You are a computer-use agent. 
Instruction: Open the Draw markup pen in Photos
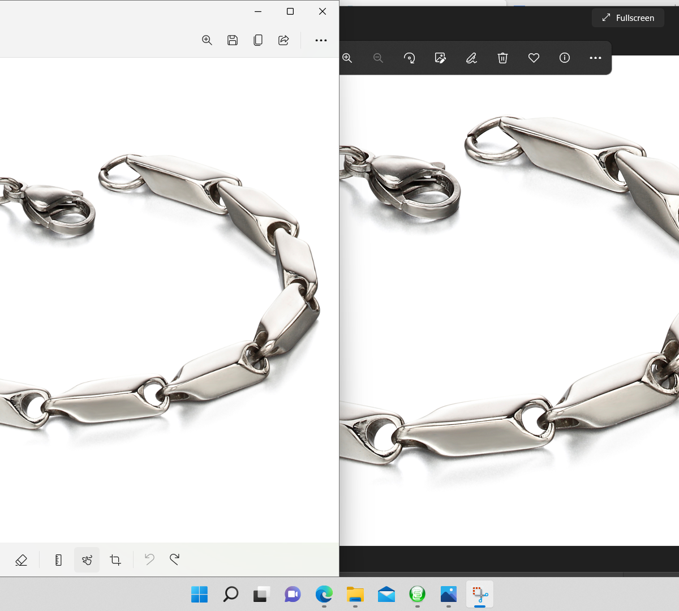471,58
